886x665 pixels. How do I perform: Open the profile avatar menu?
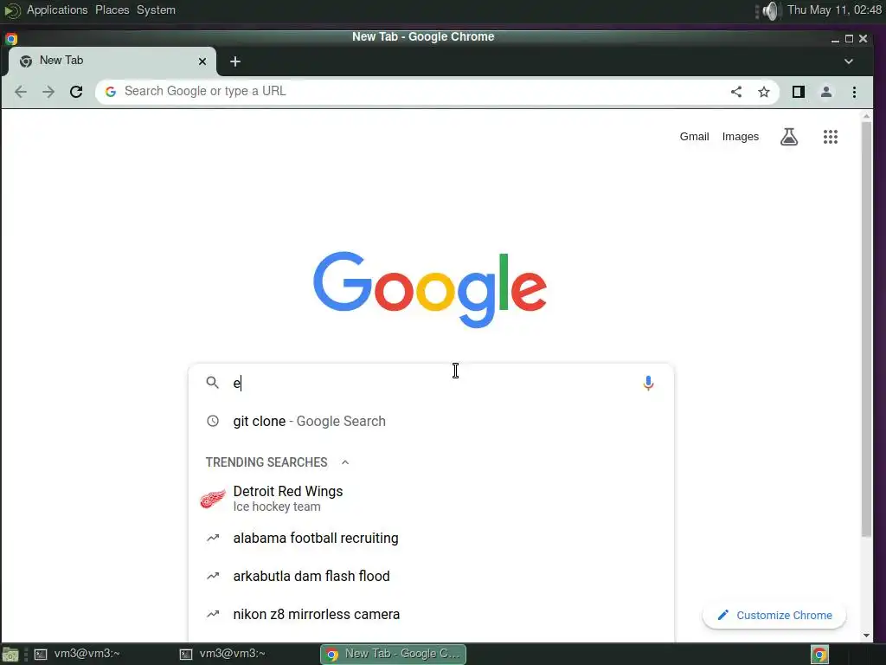826,92
